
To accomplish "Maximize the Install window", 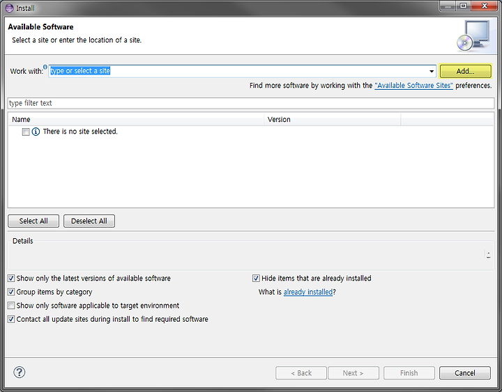I will (x=463, y=6).
